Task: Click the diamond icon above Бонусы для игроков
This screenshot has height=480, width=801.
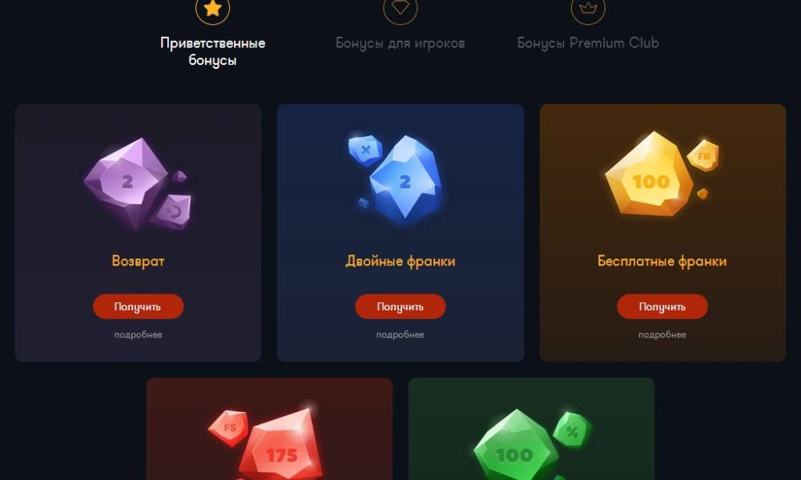Action: (400, 9)
